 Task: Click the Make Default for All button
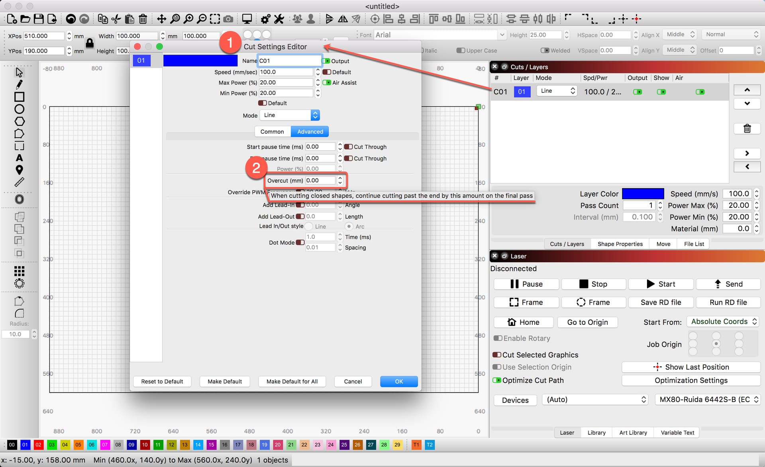pos(292,381)
